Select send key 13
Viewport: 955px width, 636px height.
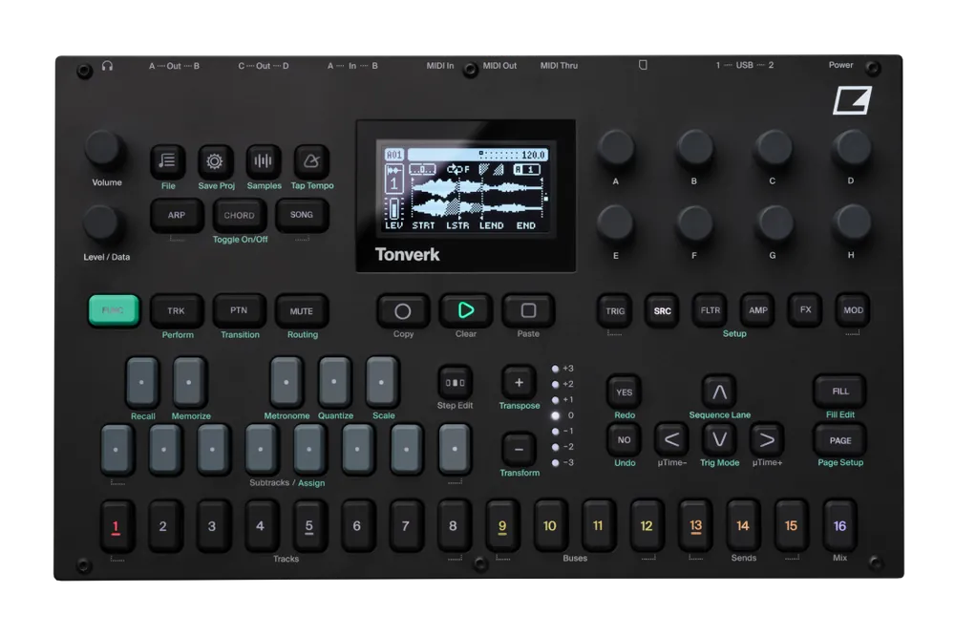[695, 526]
